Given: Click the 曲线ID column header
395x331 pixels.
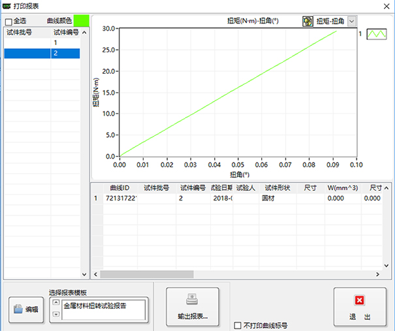Looking at the screenshot, I should tap(119, 188).
